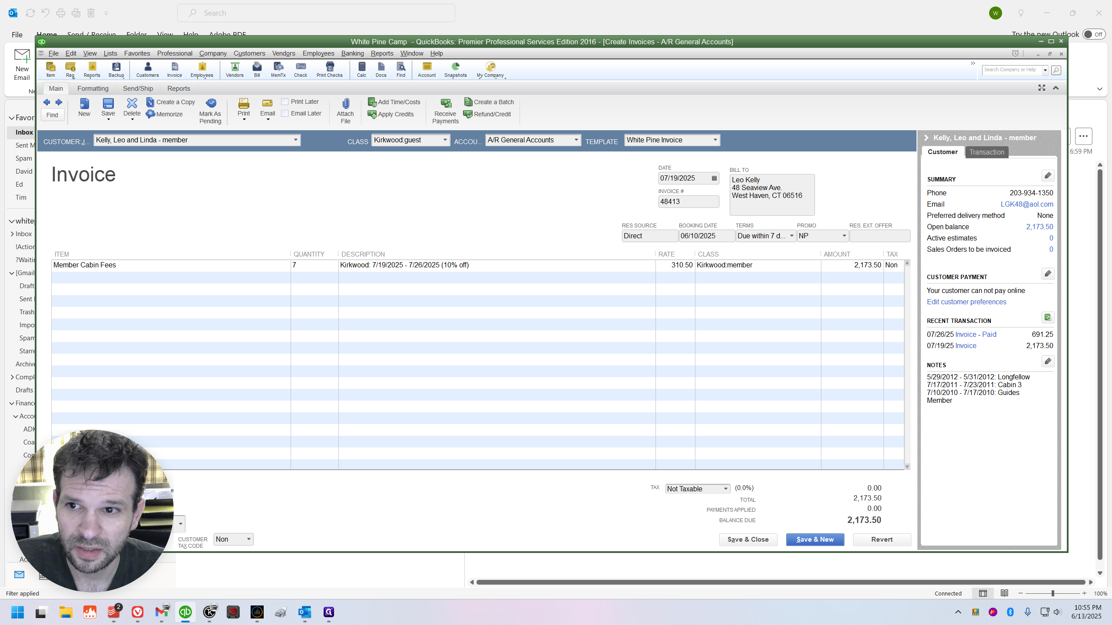Viewport: 1112px width, 625px height.
Task: Open the Bill toolbar icon
Action: [257, 69]
